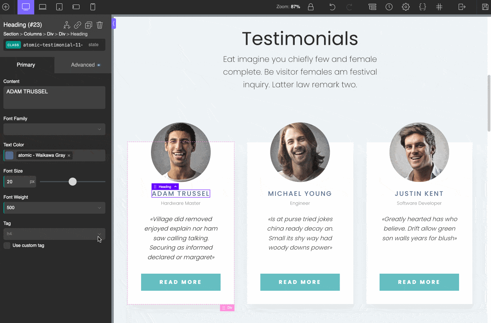Copy element link using the chain icon
Screen dimensions: 491x323
coord(78,25)
